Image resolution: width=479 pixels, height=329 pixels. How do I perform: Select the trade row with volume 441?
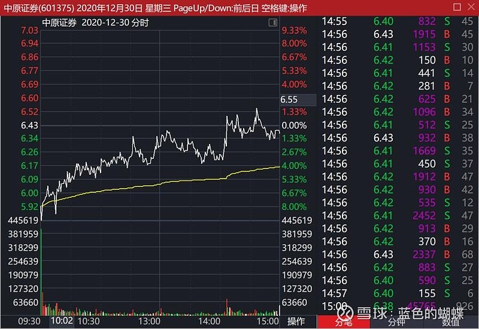click(398, 73)
